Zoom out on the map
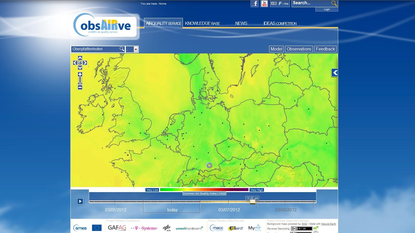This screenshot has height=233, width=415. [80, 87]
